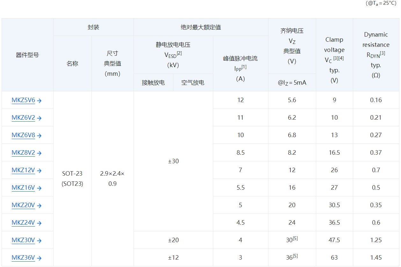Click the arrow icon beside MKZ6V8
401x267 pixels.
39,136
